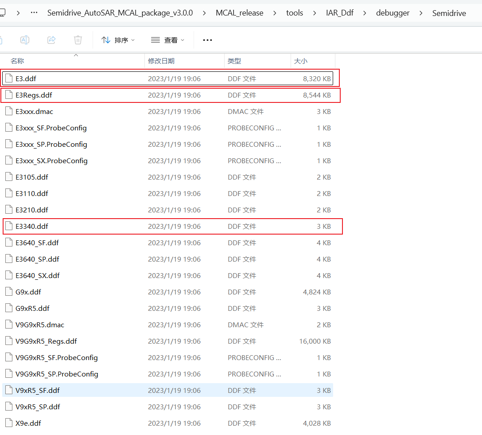Screen dimensions: 482x435
Task: Navigate to the debugger folder in breadcrumb
Action: [x=393, y=13]
